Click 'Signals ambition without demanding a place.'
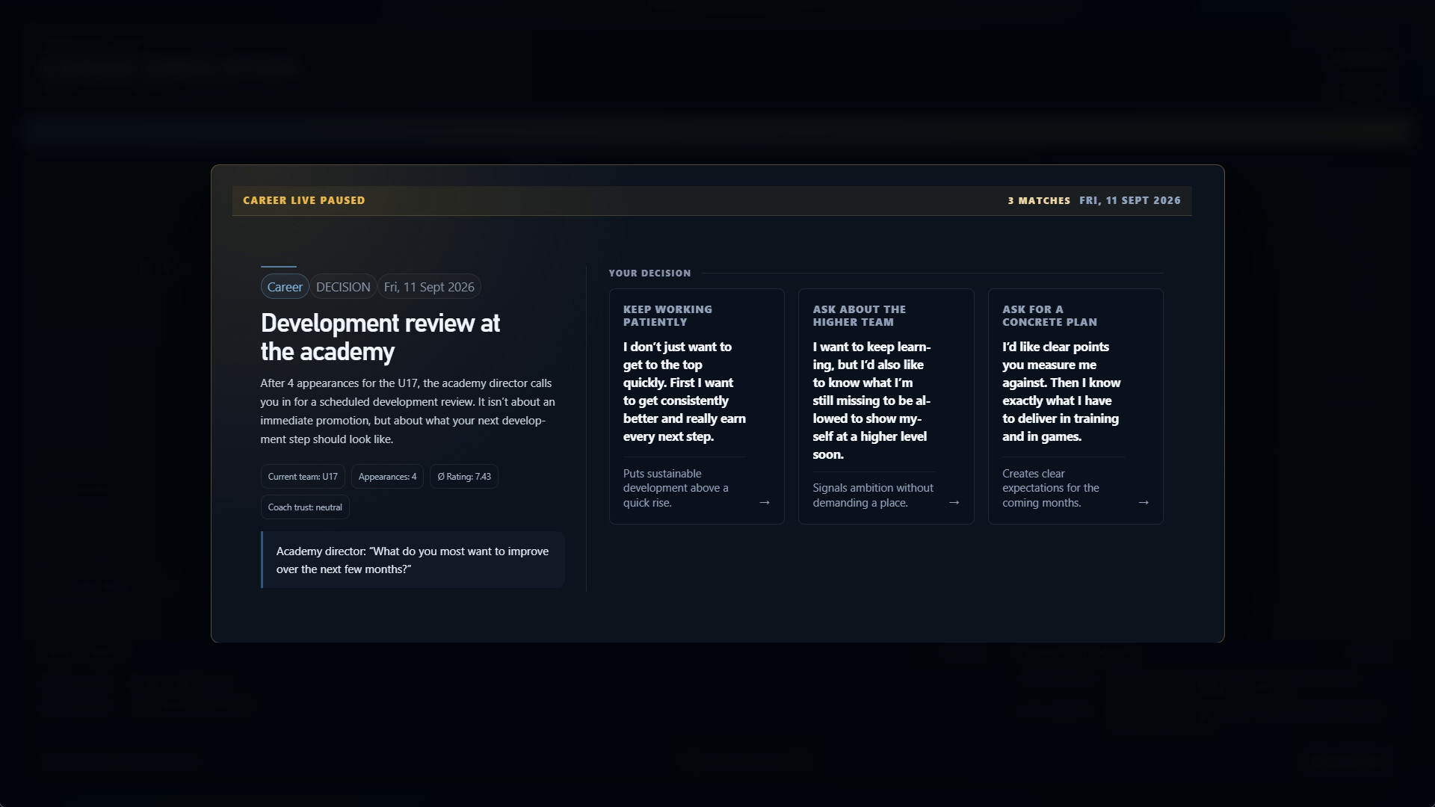This screenshot has width=1435, height=807. coord(873,495)
